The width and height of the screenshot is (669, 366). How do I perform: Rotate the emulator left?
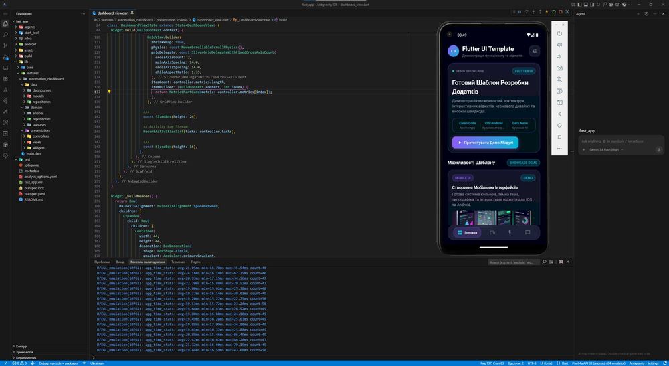559,91
